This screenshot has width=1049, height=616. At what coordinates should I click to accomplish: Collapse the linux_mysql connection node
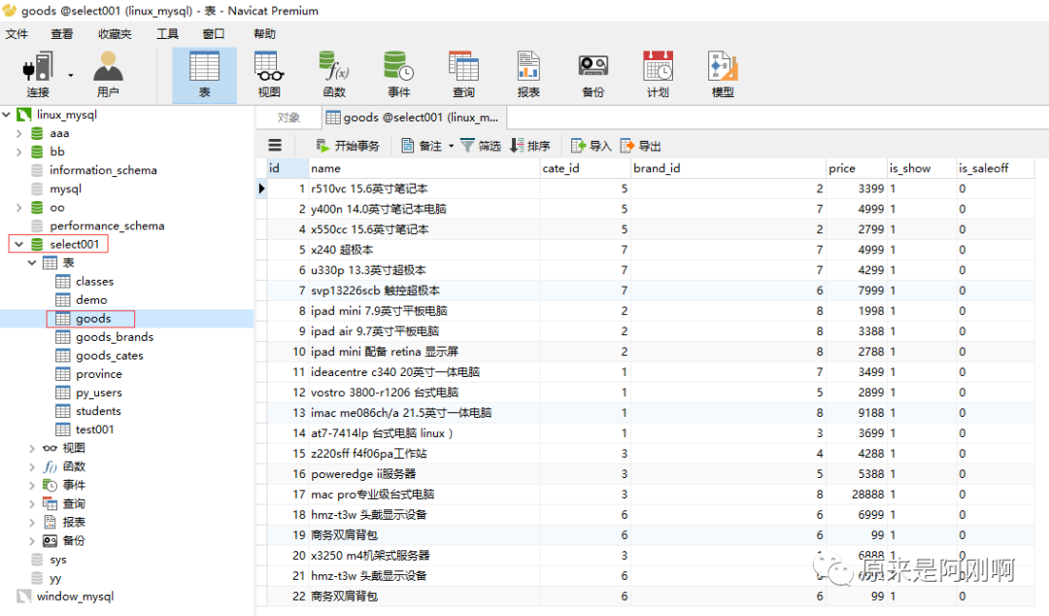[7, 115]
